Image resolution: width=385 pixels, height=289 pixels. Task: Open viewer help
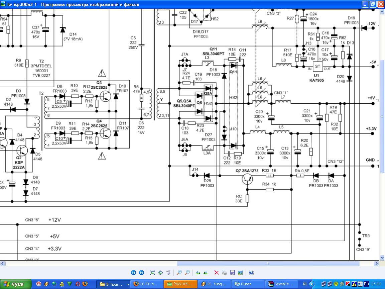coord(251,273)
